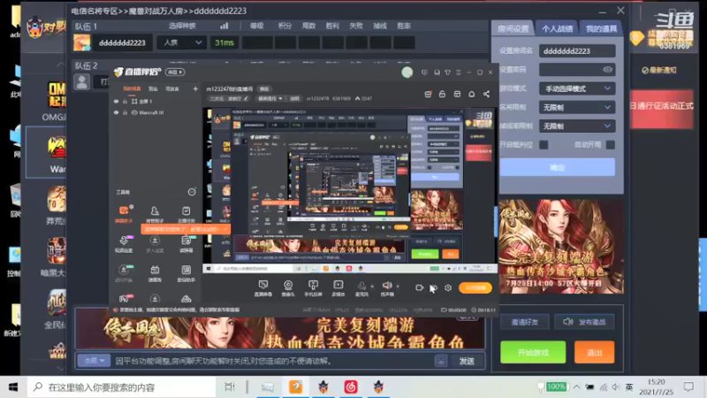Click the bell notification icon in streaming app
The height and width of the screenshot is (398, 707).
(471, 94)
